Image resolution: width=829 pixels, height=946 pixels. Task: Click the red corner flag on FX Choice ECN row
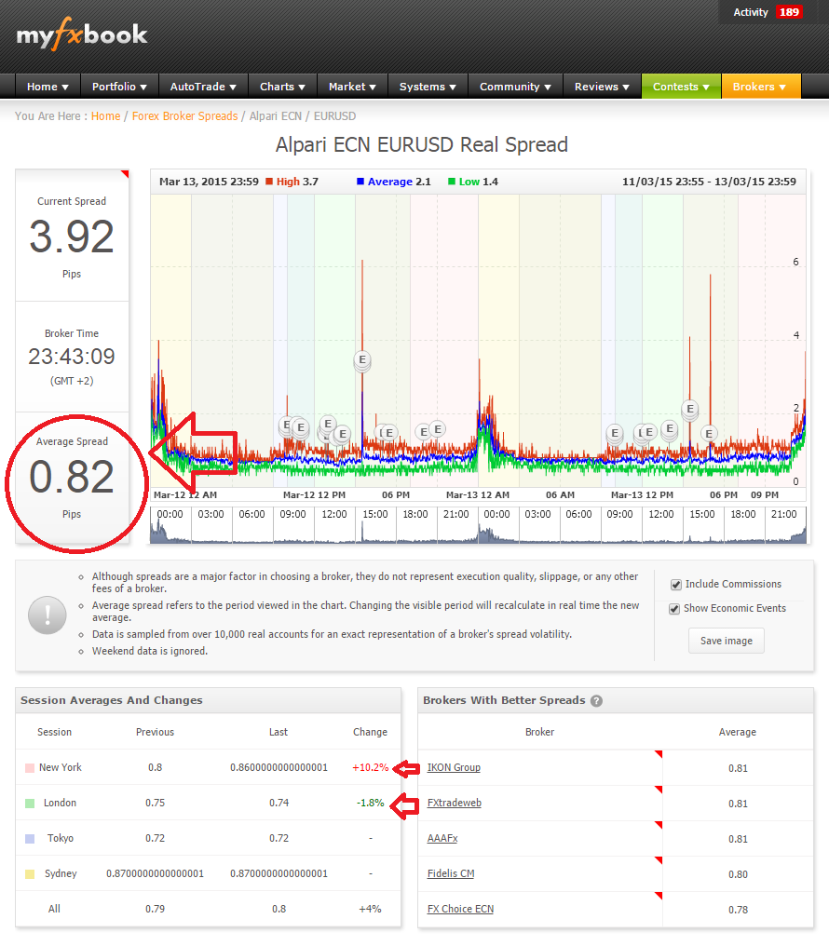point(659,896)
